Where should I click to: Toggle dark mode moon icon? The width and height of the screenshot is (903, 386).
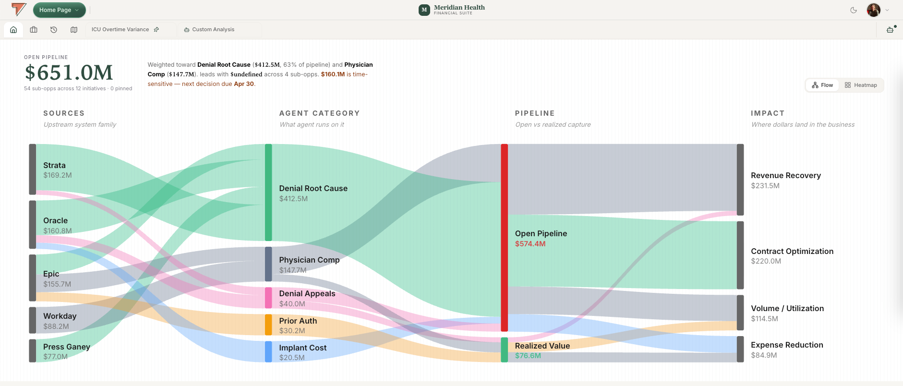tap(854, 10)
